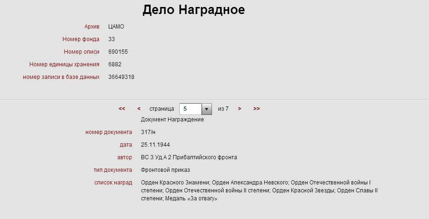Click the 'Дело Наградное' heading
The height and width of the screenshot is (219, 429).
[x=194, y=10]
